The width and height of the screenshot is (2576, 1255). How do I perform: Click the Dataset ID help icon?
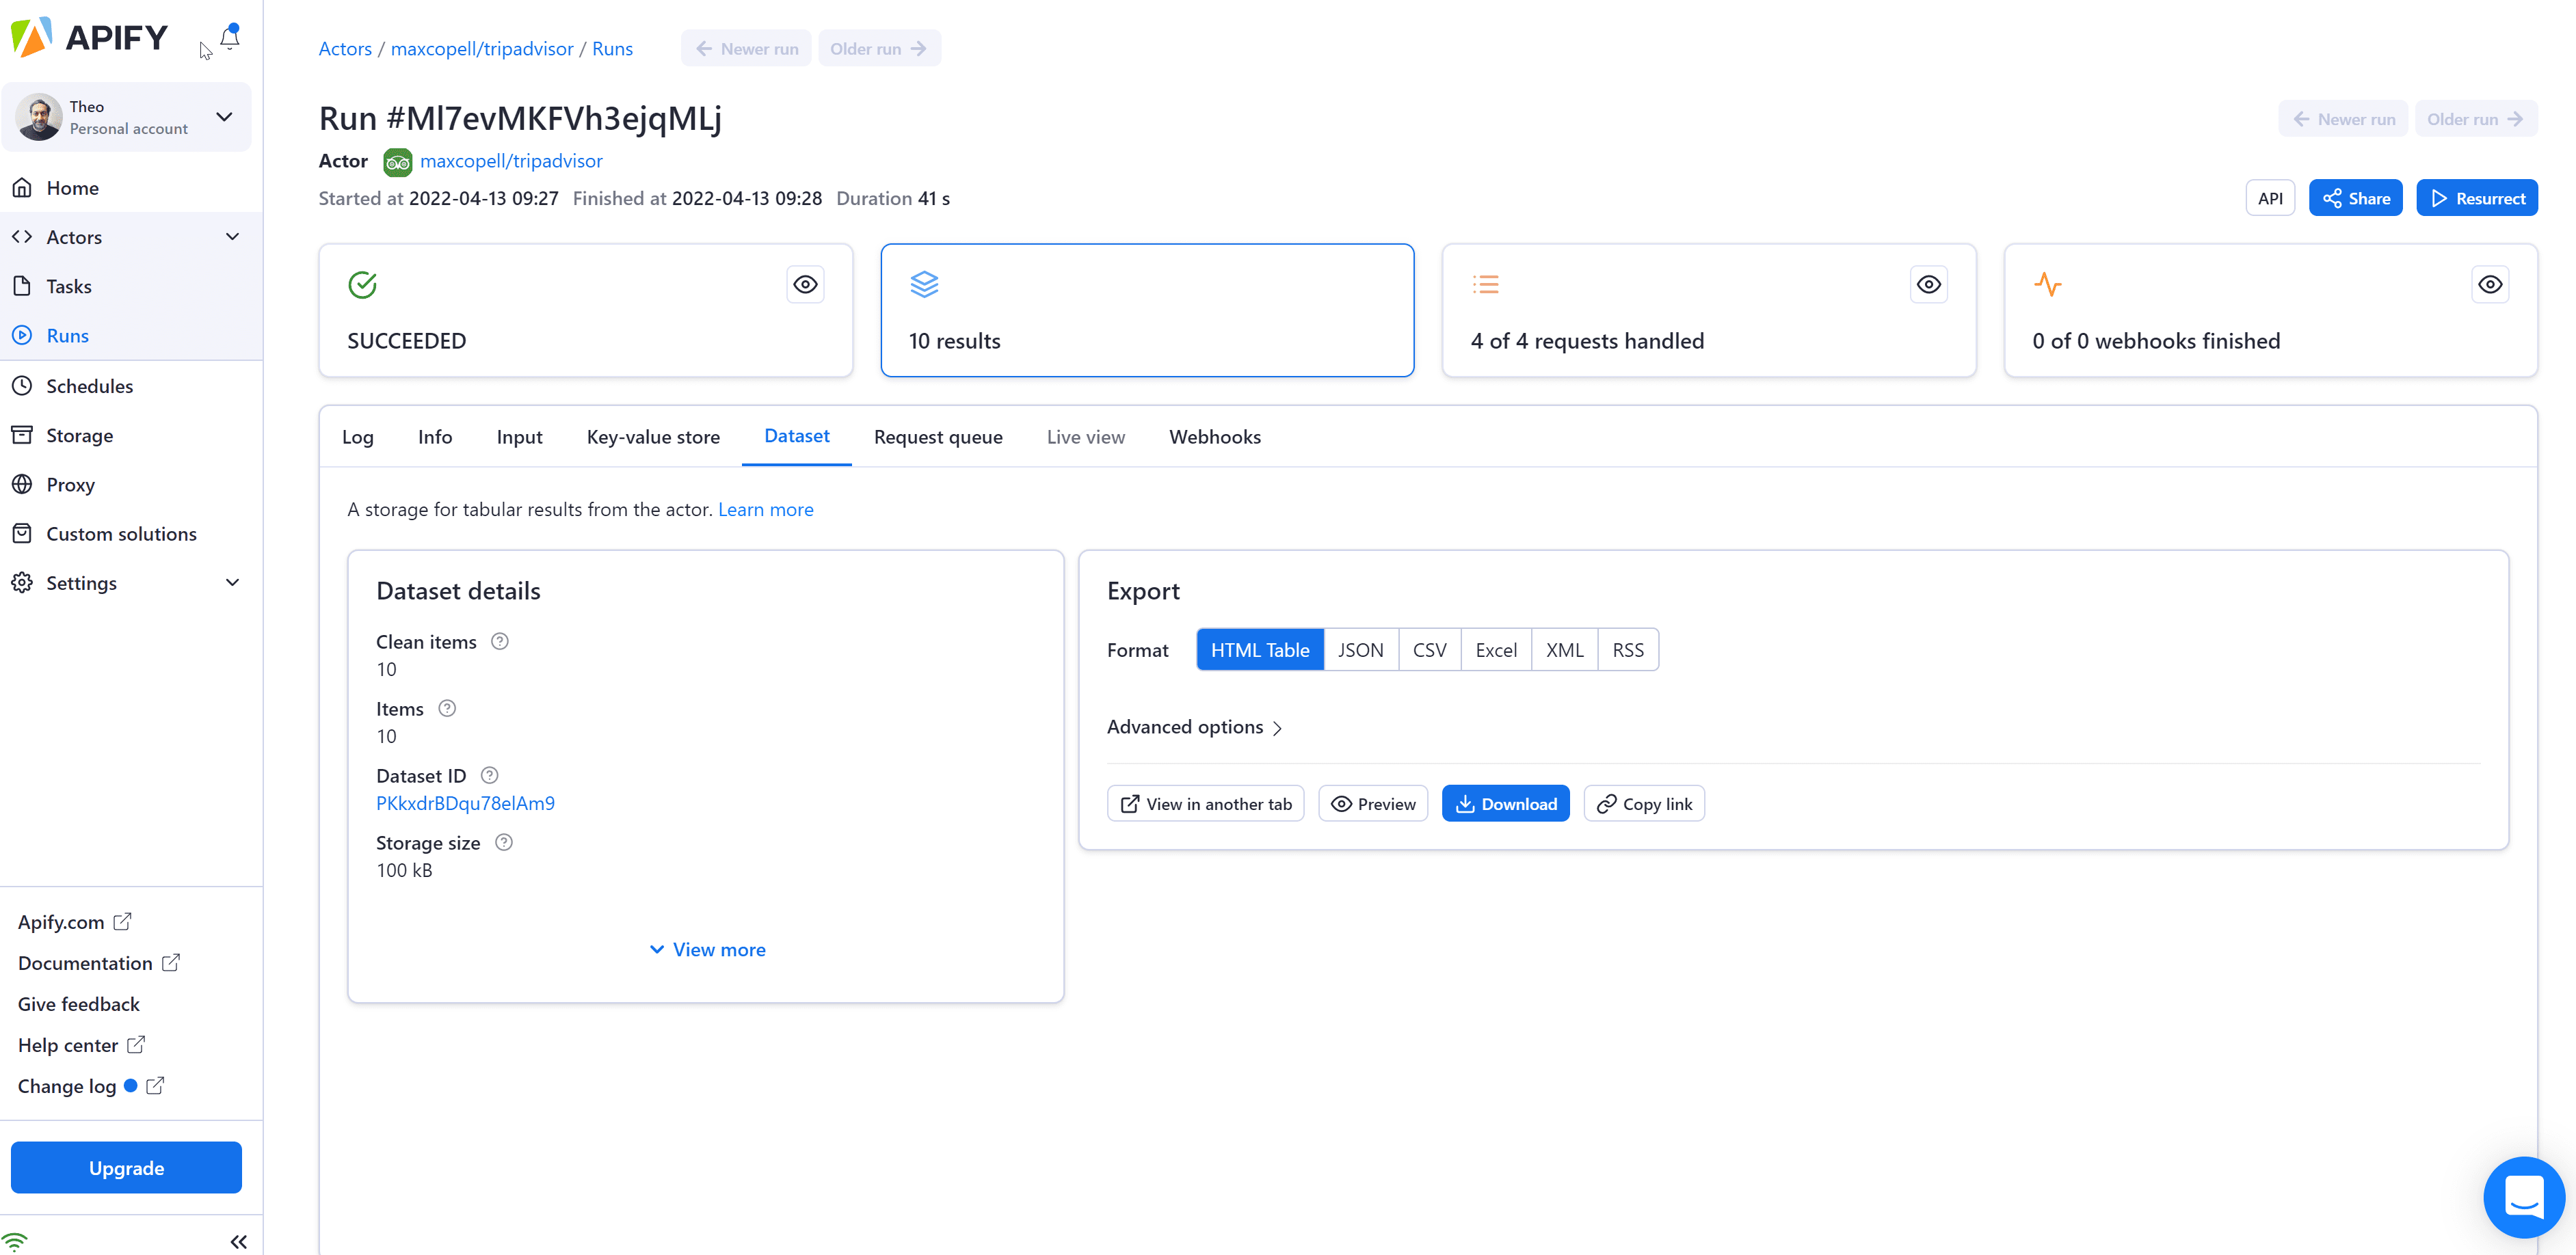point(489,775)
